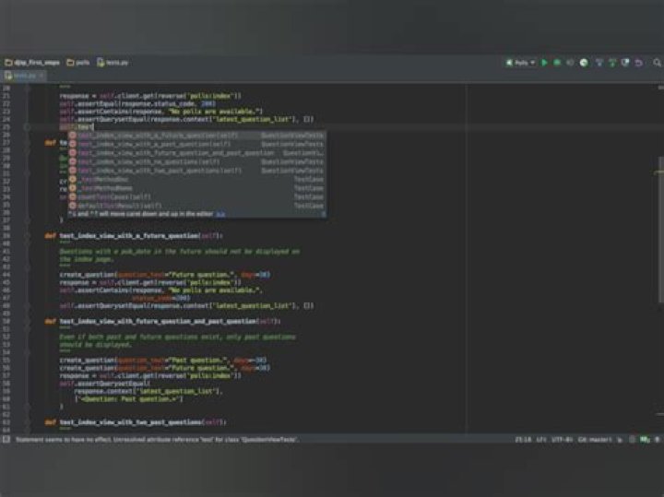Click the gutter marker on line 25
The width and height of the screenshot is (664, 497).
pos(27,127)
